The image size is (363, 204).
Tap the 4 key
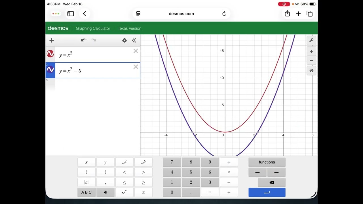click(x=172, y=172)
